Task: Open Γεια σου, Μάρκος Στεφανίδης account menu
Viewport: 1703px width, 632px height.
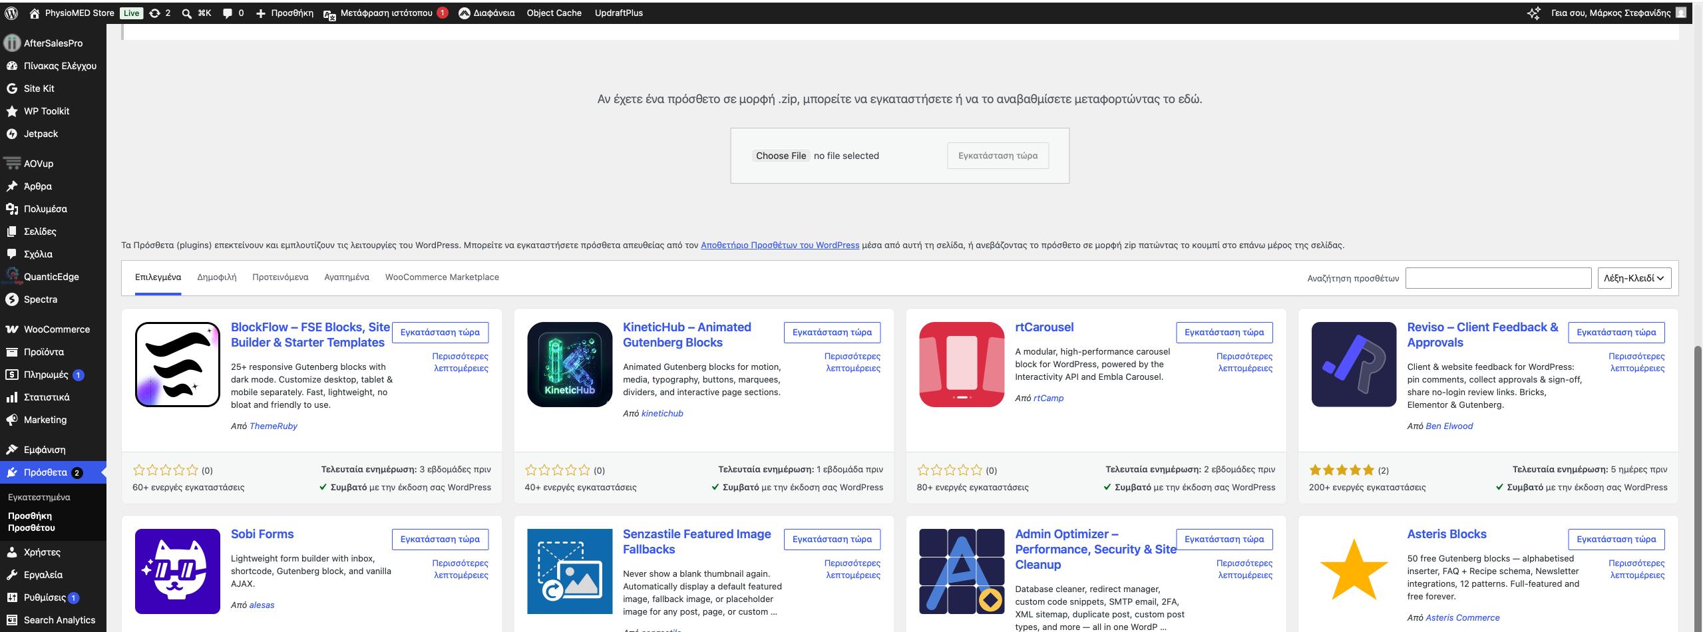Action: point(1618,13)
